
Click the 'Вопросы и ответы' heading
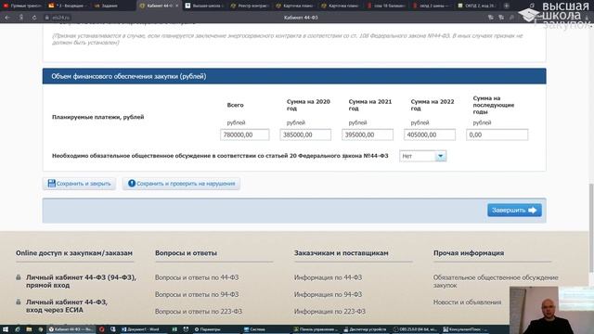pos(186,253)
